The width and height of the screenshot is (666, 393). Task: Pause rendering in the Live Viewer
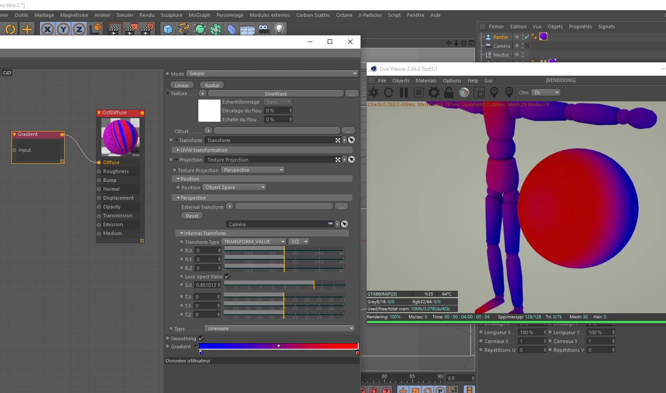[x=403, y=92]
